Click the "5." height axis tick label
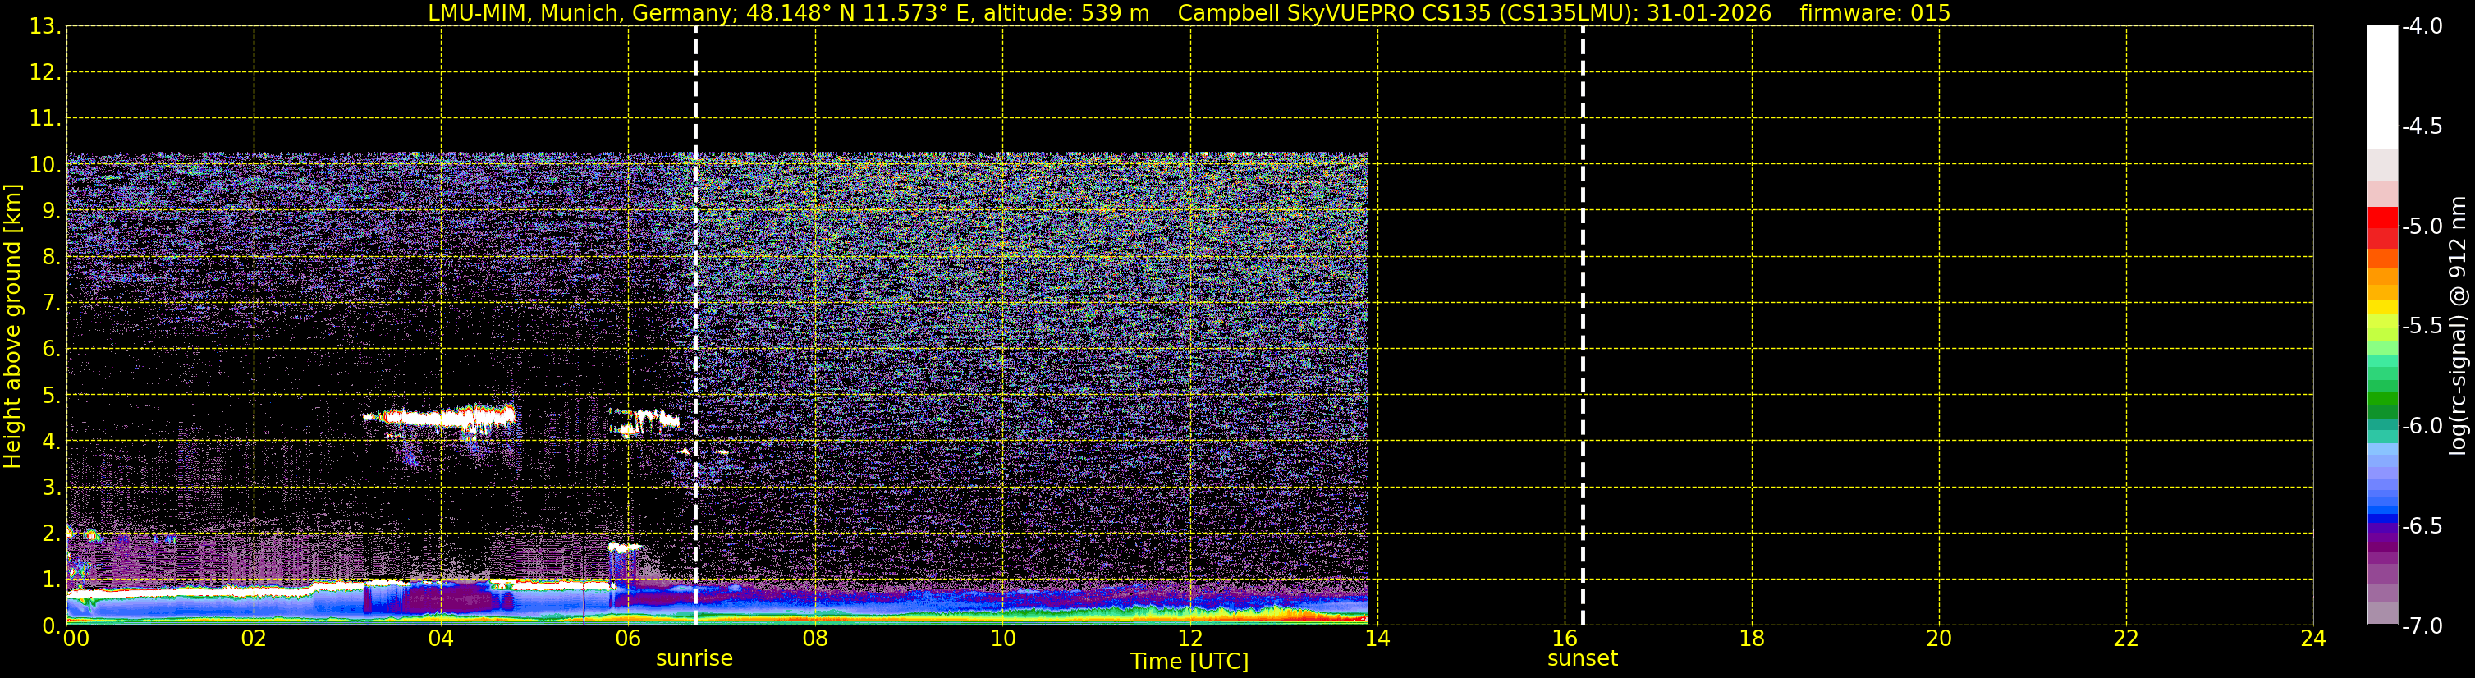Screen dimensions: 2475x678 coord(51,396)
